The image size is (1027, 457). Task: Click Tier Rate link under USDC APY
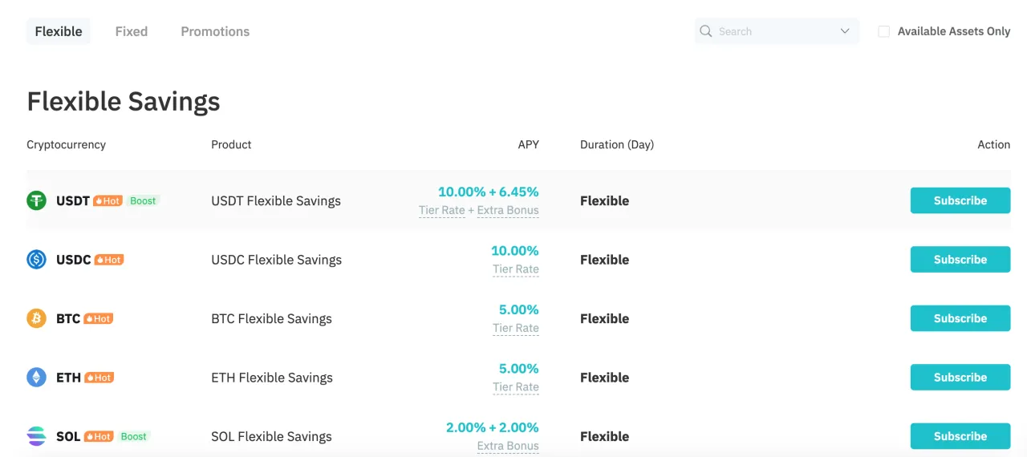pyautogui.click(x=516, y=269)
